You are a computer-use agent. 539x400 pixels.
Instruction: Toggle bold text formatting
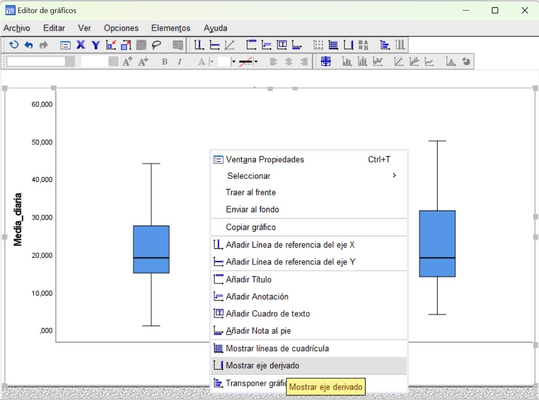pyautogui.click(x=165, y=62)
